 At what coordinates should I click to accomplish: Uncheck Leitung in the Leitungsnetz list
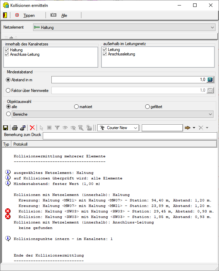click(x=105, y=50)
